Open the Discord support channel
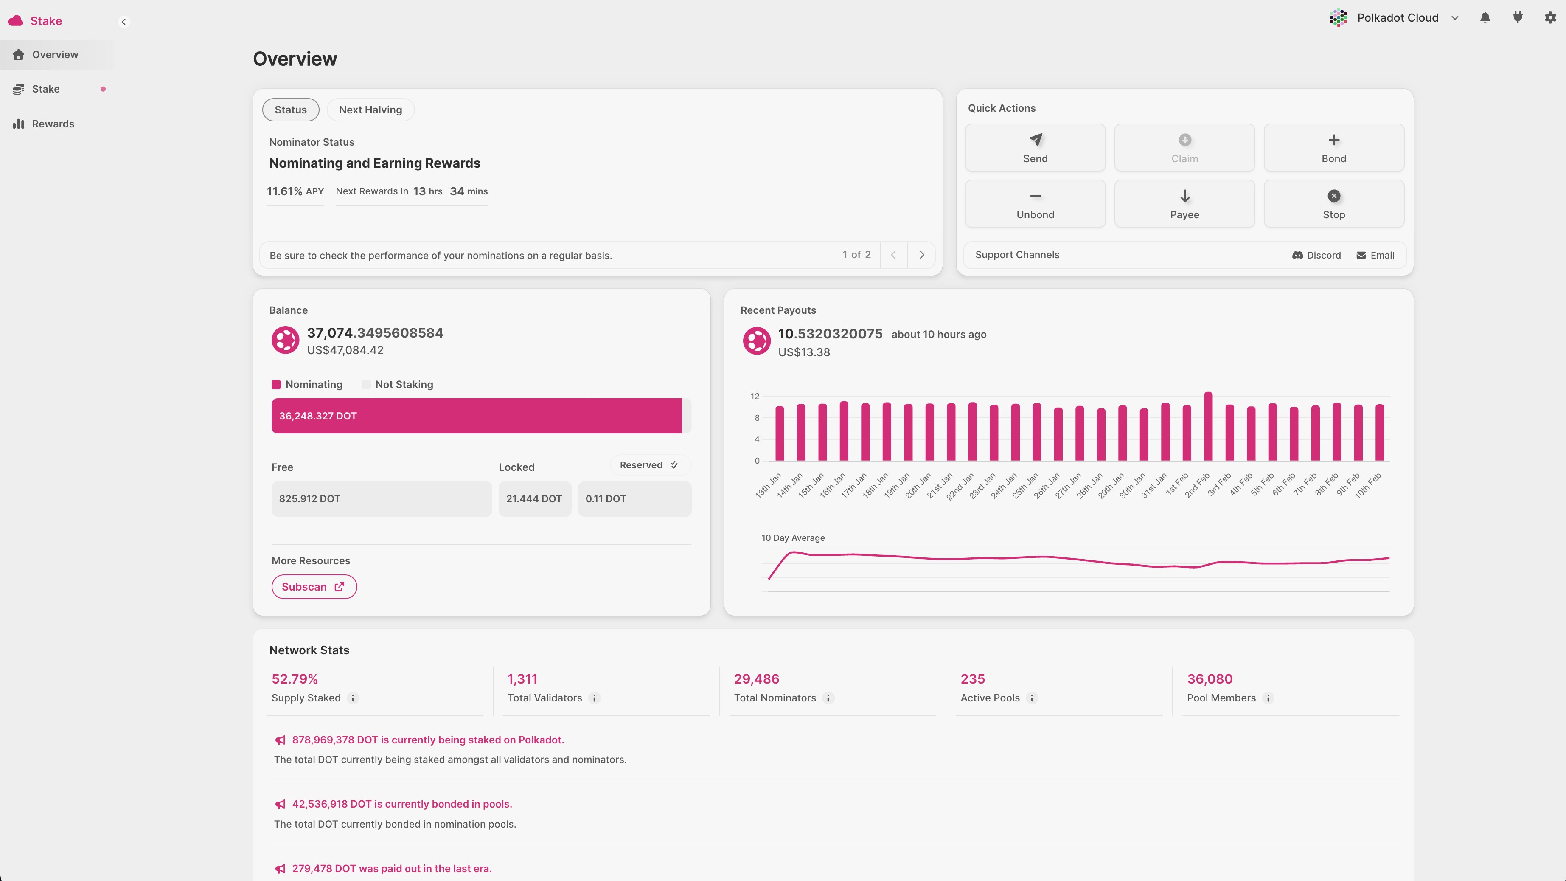The width and height of the screenshot is (1566, 881). [1317, 255]
